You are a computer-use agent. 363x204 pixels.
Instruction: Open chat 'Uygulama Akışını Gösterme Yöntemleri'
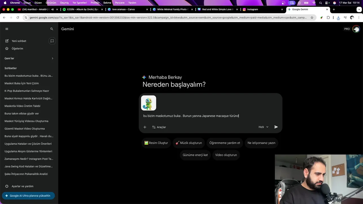coord(28,151)
